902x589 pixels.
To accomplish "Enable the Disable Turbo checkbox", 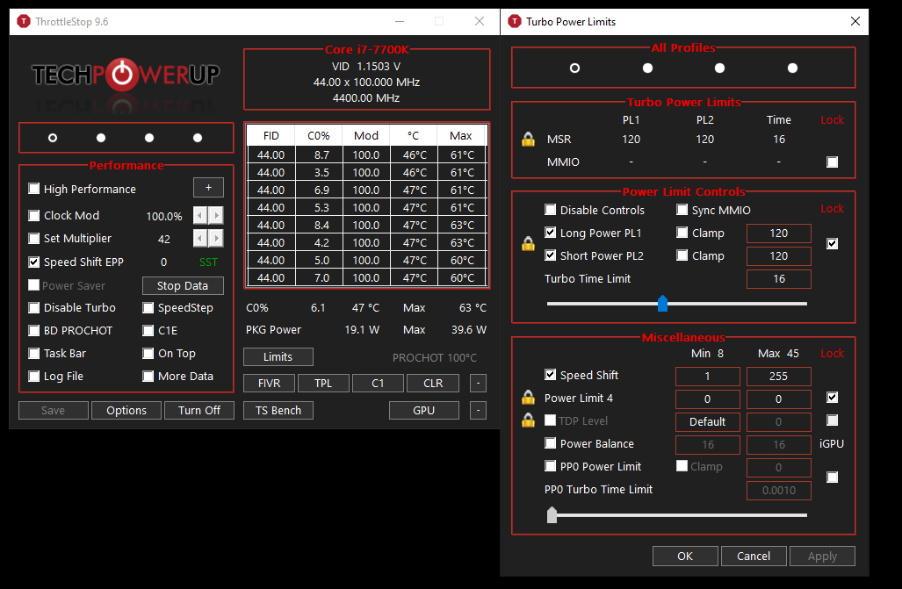I will (34, 308).
